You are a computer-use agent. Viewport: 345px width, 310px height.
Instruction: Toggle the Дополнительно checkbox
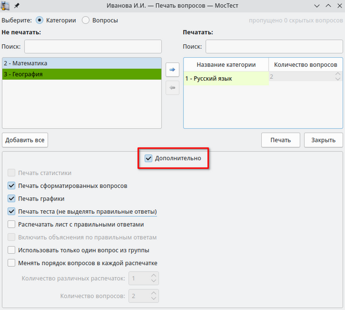coord(149,158)
